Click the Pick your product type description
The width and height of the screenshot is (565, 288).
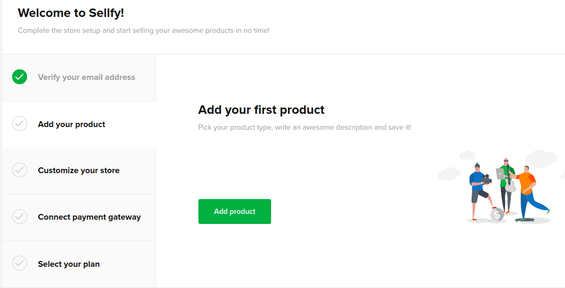pos(305,127)
